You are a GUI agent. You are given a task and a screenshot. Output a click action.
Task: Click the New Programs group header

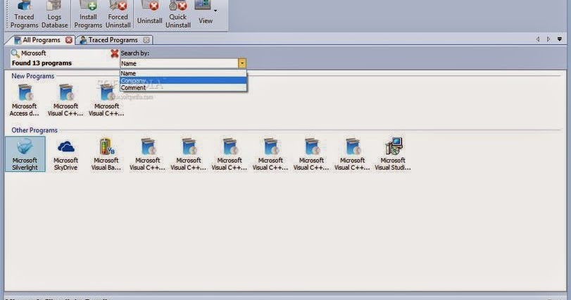click(x=33, y=76)
